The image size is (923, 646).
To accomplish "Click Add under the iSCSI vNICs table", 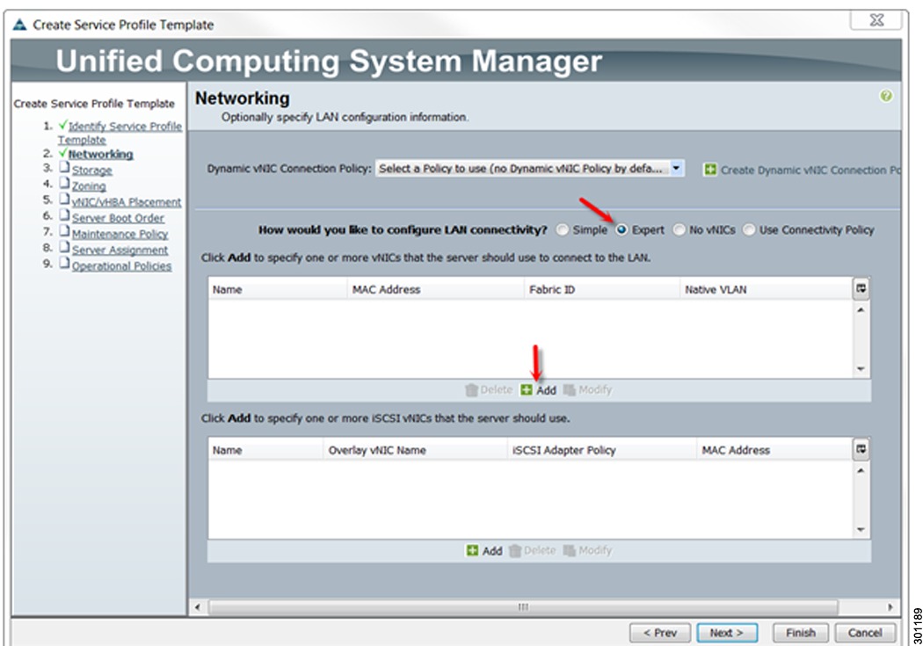I will [x=484, y=551].
